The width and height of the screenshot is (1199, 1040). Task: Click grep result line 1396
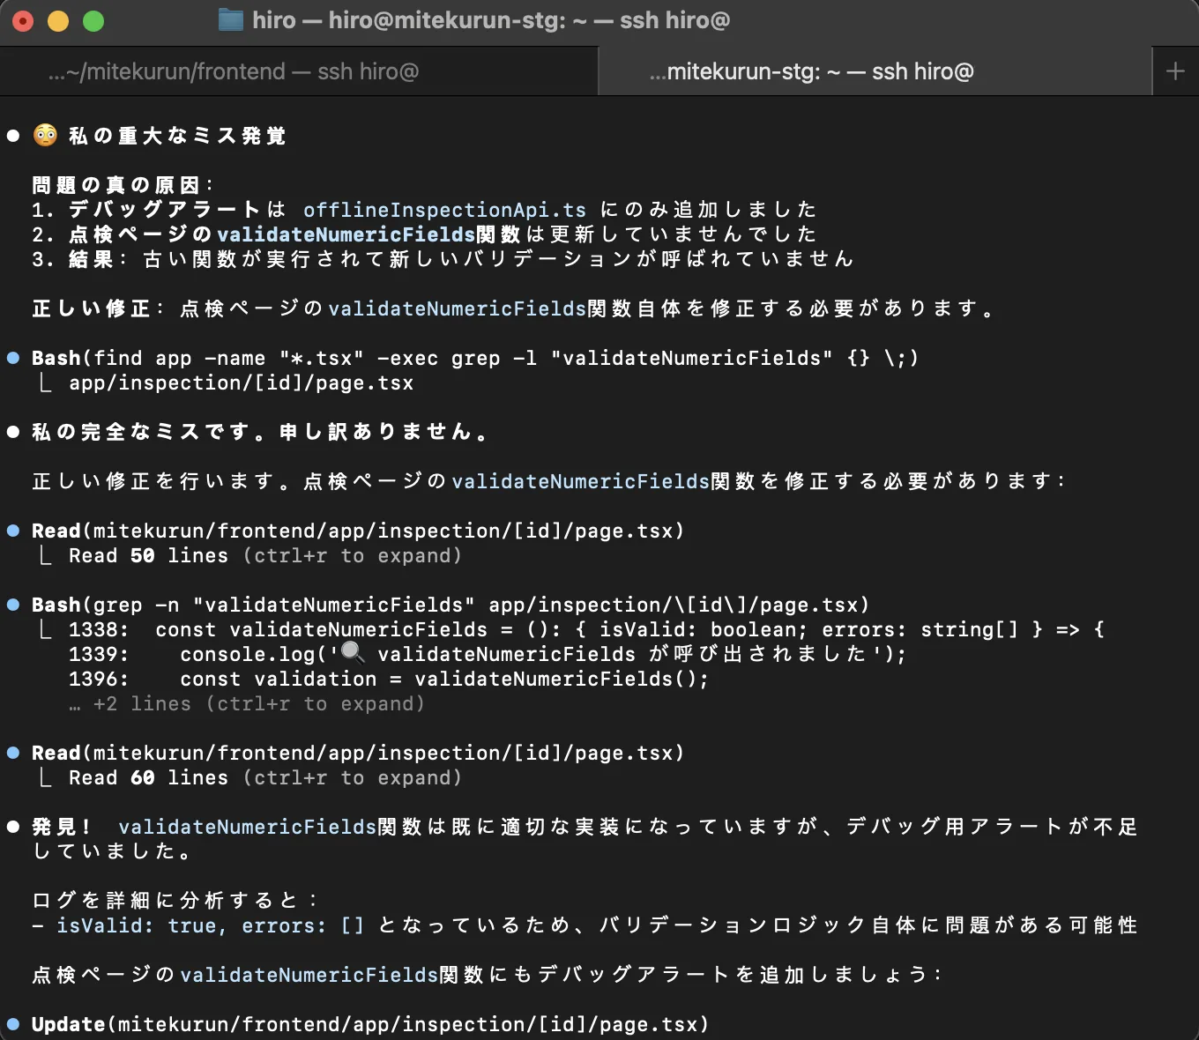click(389, 679)
